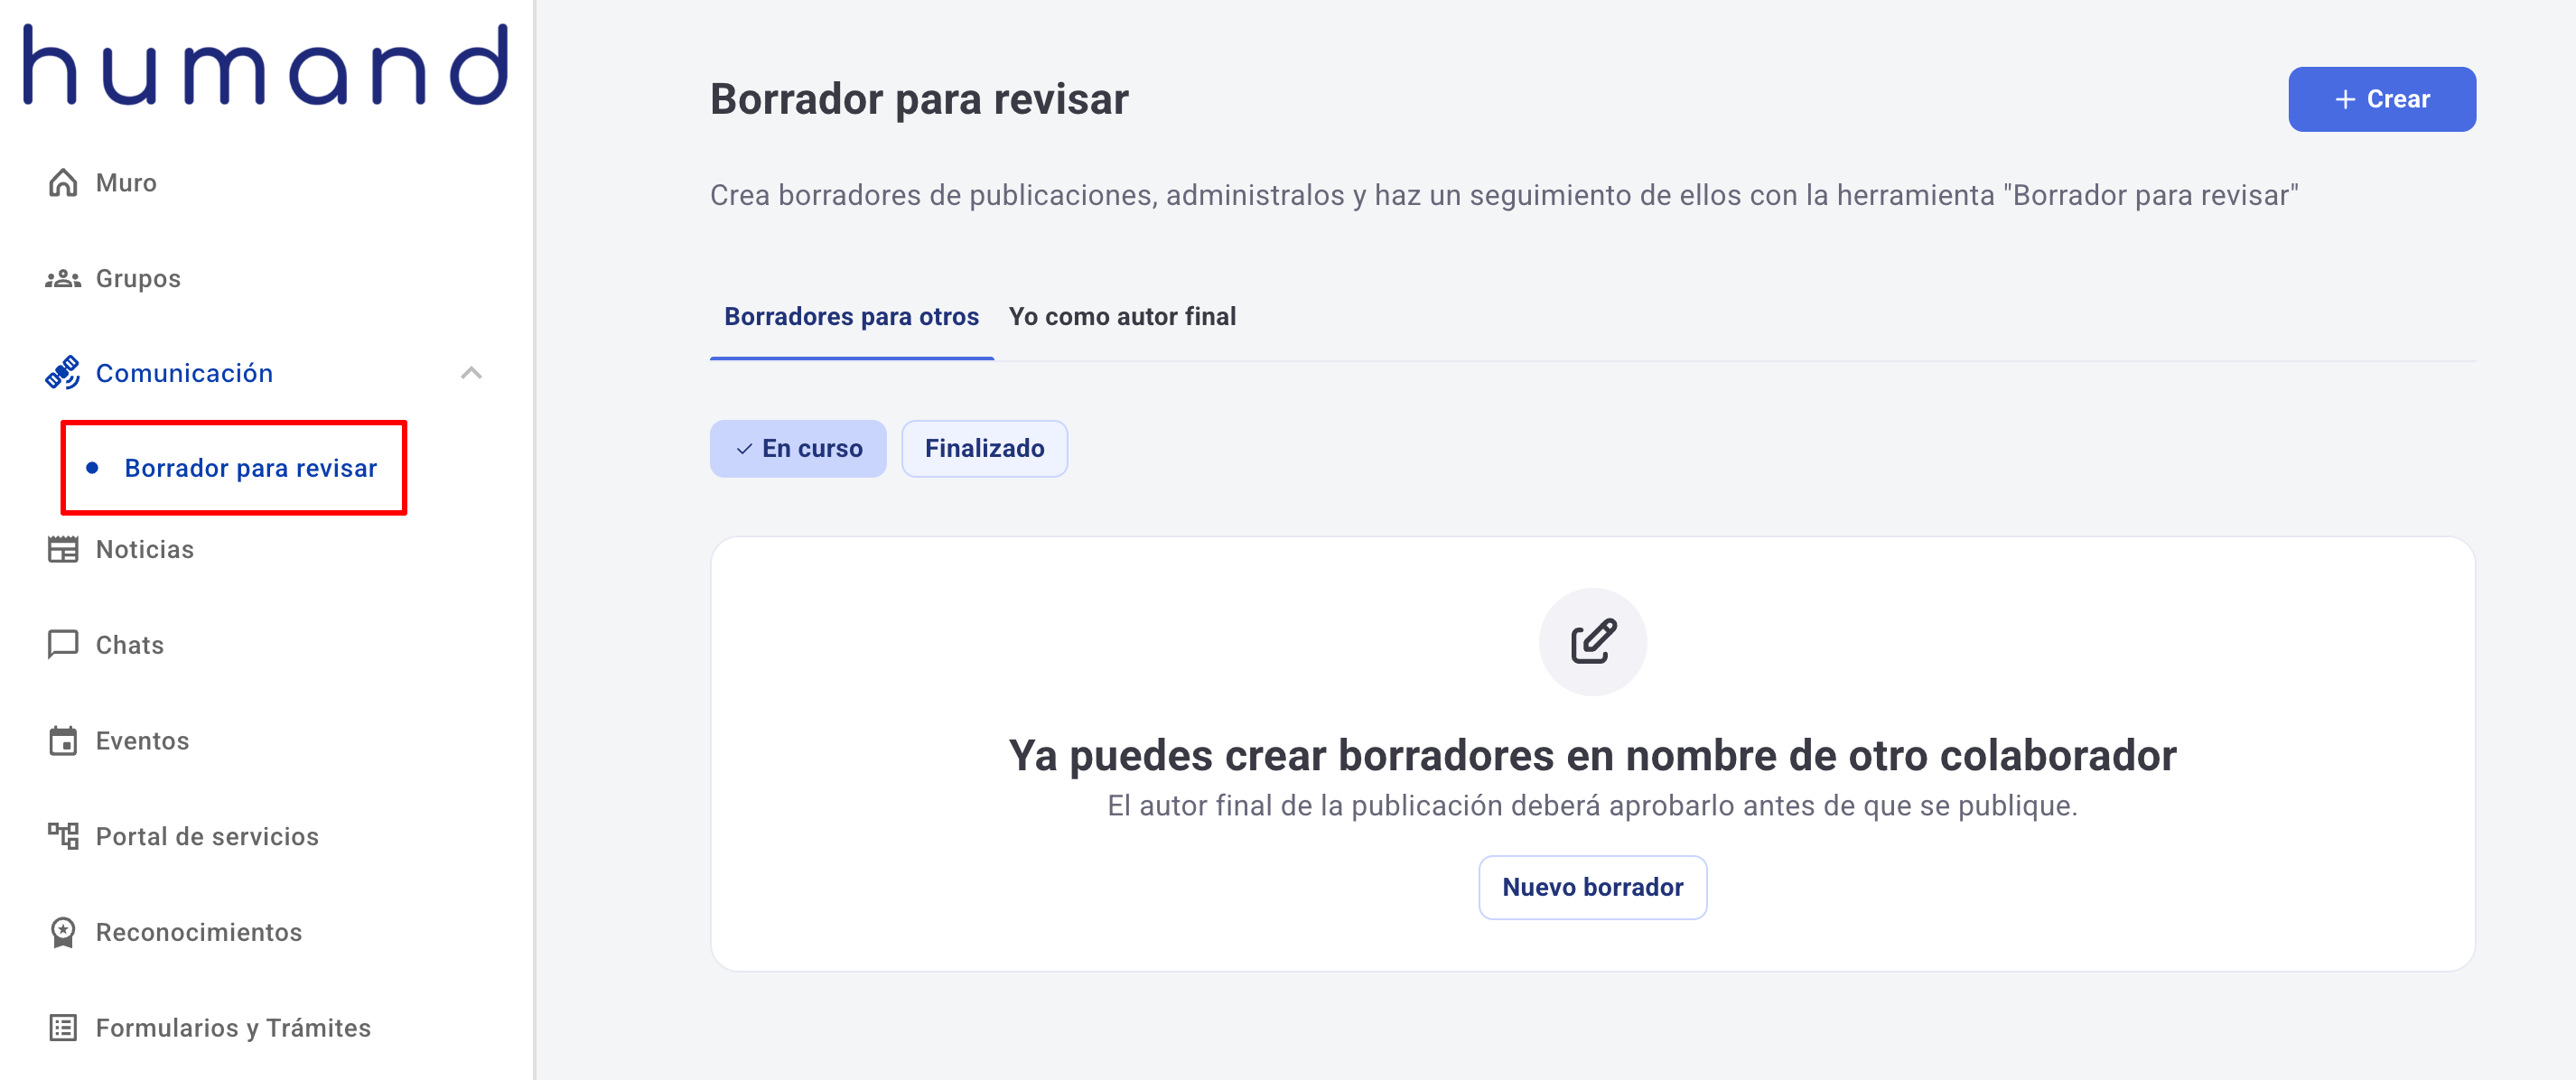Viewport: 2576px width, 1080px height.
Task: Toggle the En curso filter chip
Action: [798, 449]
